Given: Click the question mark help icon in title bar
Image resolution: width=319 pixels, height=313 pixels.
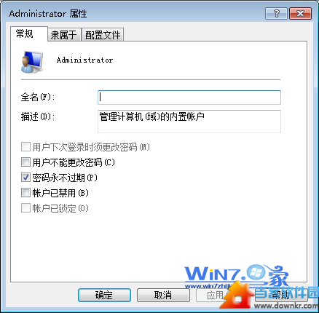Looking at the screenshot, I should click(x=276, y=13).
